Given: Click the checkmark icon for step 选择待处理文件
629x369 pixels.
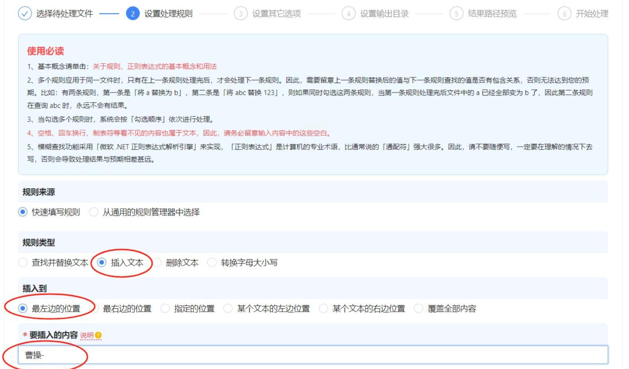Looking at the screenshot, I should pos(25,13).
